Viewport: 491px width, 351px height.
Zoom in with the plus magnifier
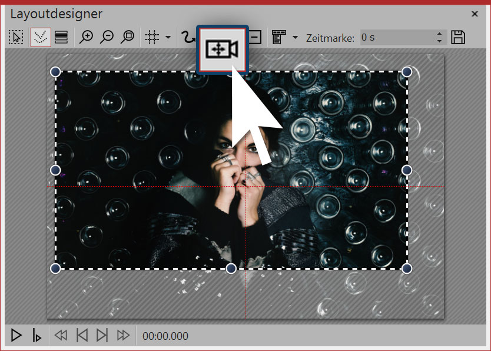pos(86,37)
